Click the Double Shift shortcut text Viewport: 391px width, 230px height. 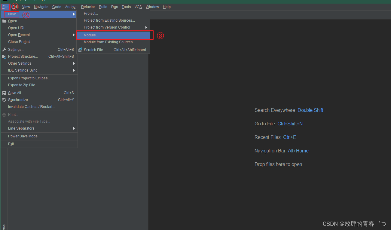(x=310, y=110)
